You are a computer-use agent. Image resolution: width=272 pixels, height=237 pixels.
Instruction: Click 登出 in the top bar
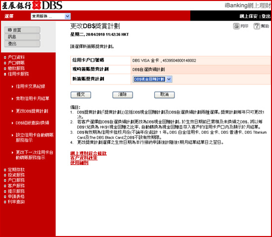point(266,16)
